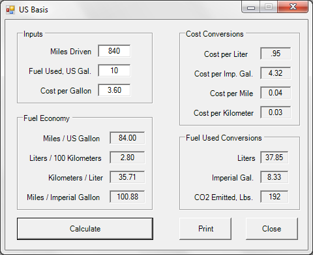313x255 pixels.
Task: Select the Kilometers / Liter value 35.71
Action: [127, 177]
